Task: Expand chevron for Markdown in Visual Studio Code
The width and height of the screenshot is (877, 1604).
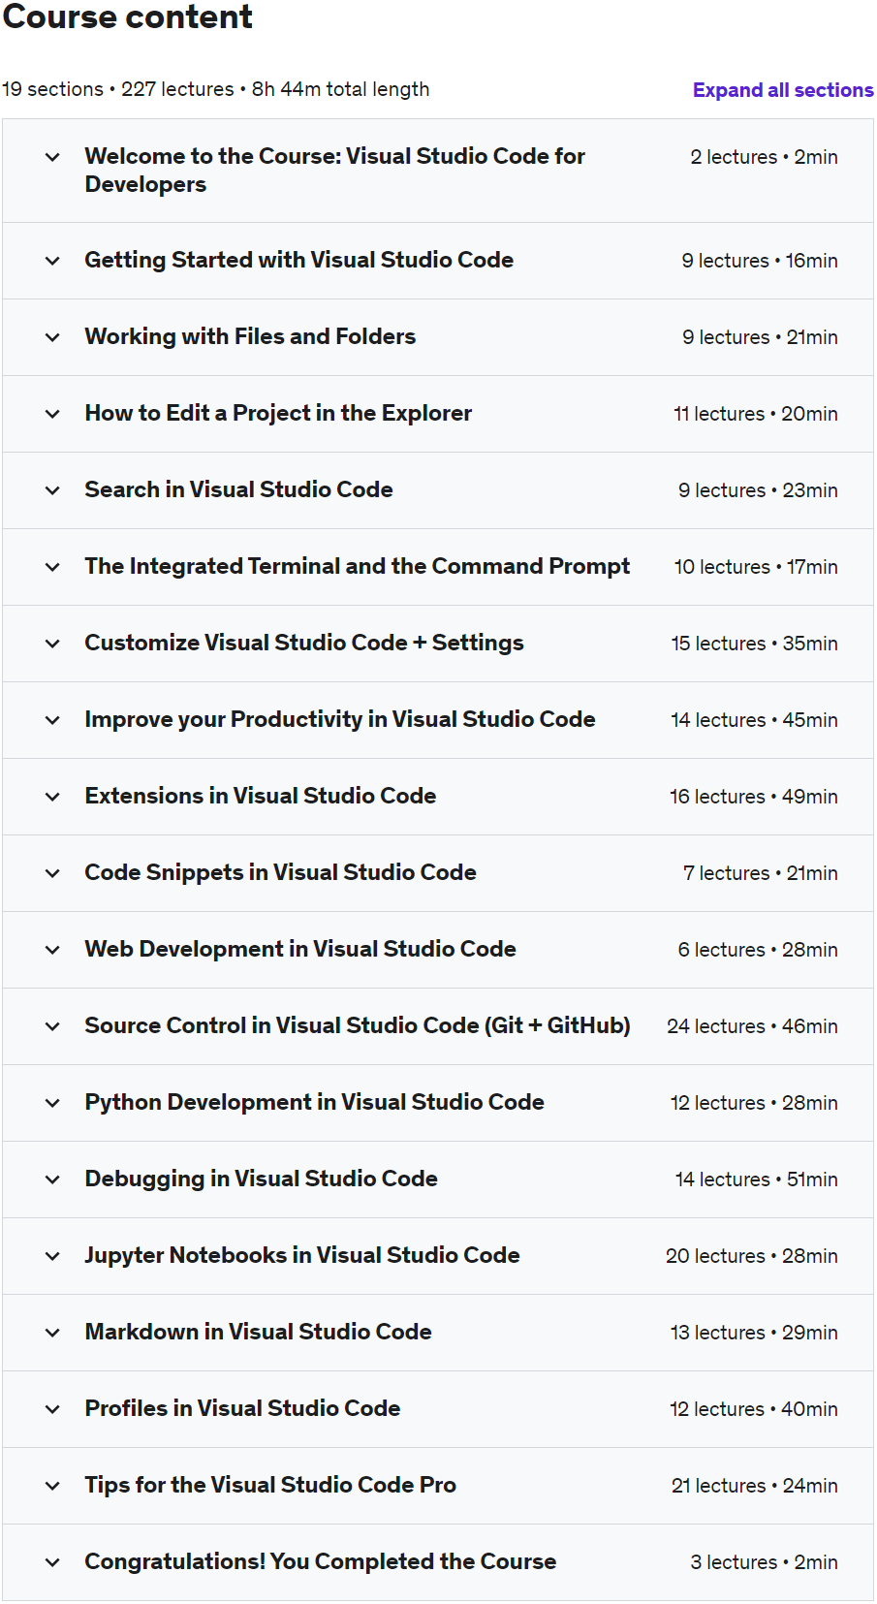Action: 52,1333
